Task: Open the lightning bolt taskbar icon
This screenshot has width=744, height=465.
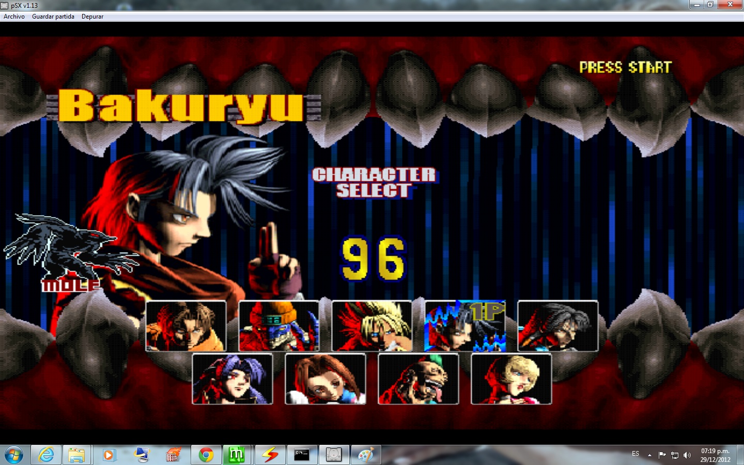Action: click(270, 455)
